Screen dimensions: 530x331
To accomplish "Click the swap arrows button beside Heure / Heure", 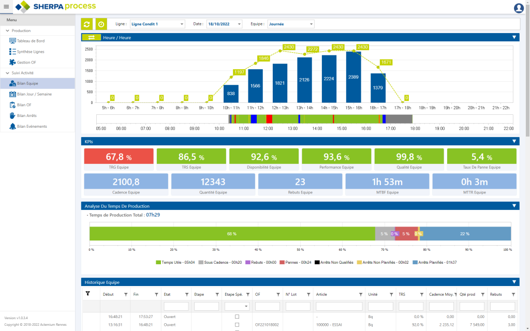I will click(x=91, y=37).
